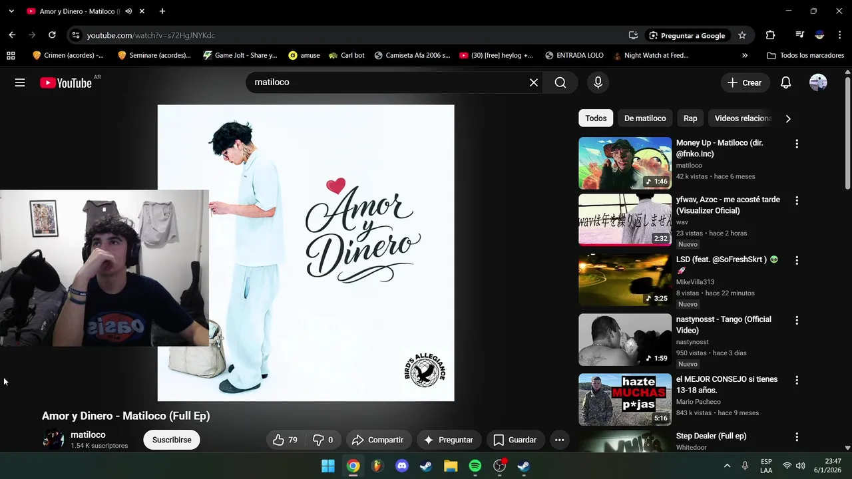Open Spotify from the taskbar

click(475, 466)
